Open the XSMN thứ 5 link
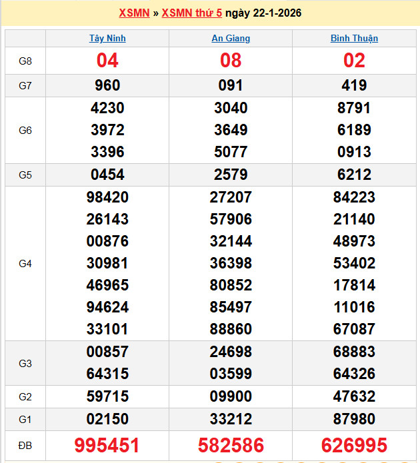 click(x=192, y=13)
